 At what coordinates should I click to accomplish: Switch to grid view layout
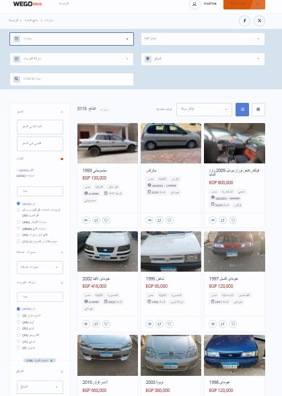coord(242,110)
